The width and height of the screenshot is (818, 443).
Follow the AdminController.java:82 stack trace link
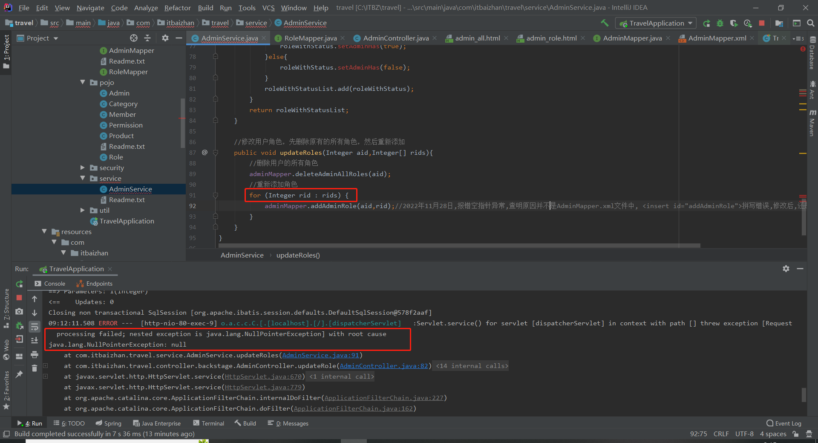coord(384,366)
